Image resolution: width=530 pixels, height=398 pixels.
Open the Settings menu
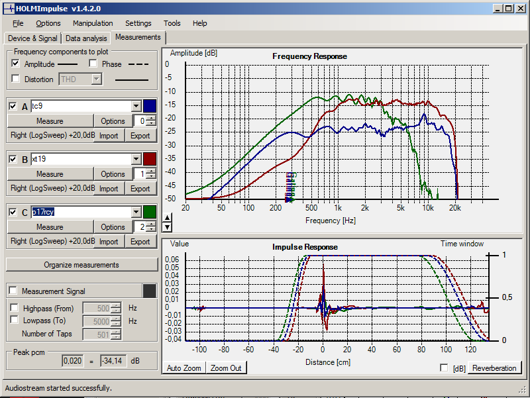tap(138, 23)
